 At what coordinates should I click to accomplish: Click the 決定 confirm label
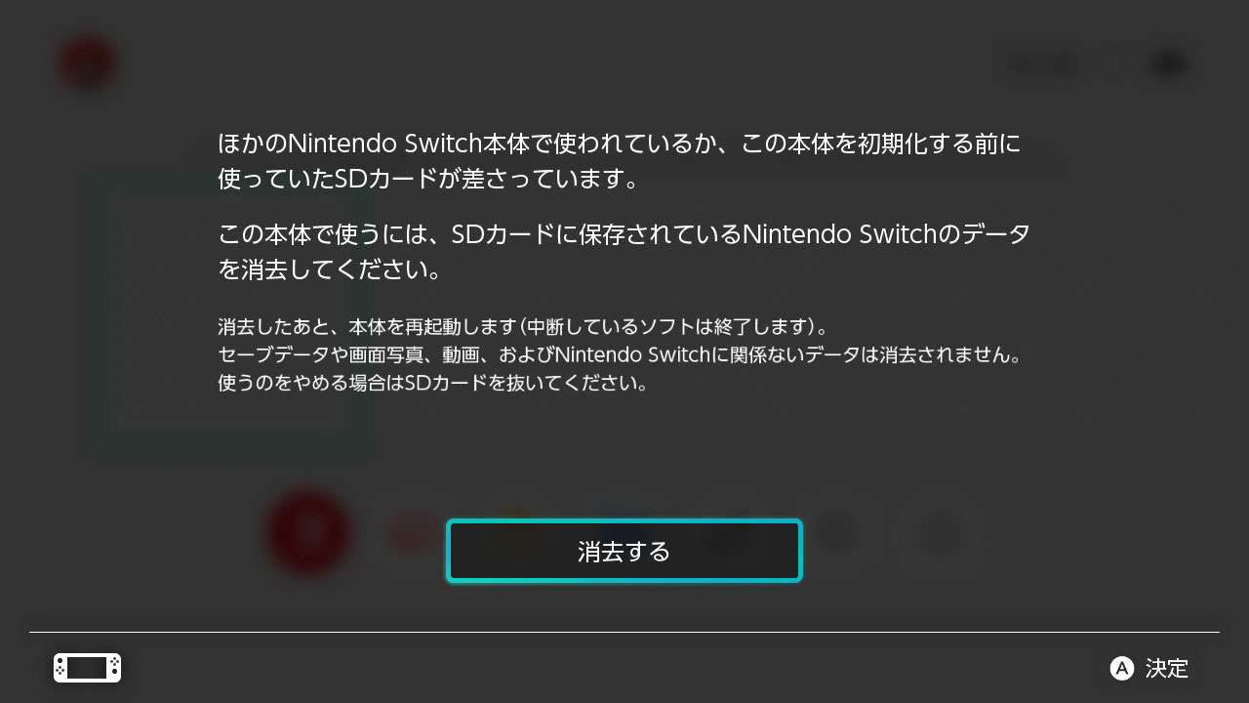click(1167, 669)
